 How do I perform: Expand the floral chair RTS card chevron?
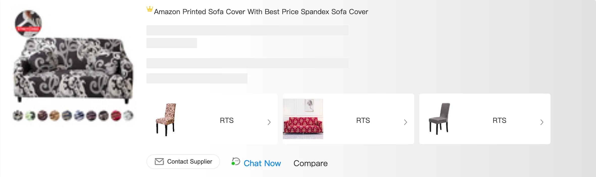(x=269, y=122)
